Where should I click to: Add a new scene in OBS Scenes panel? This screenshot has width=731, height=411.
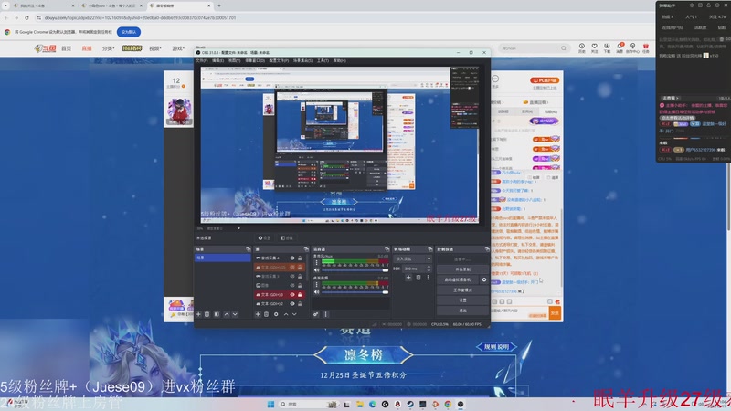click(x=198, y=314)
